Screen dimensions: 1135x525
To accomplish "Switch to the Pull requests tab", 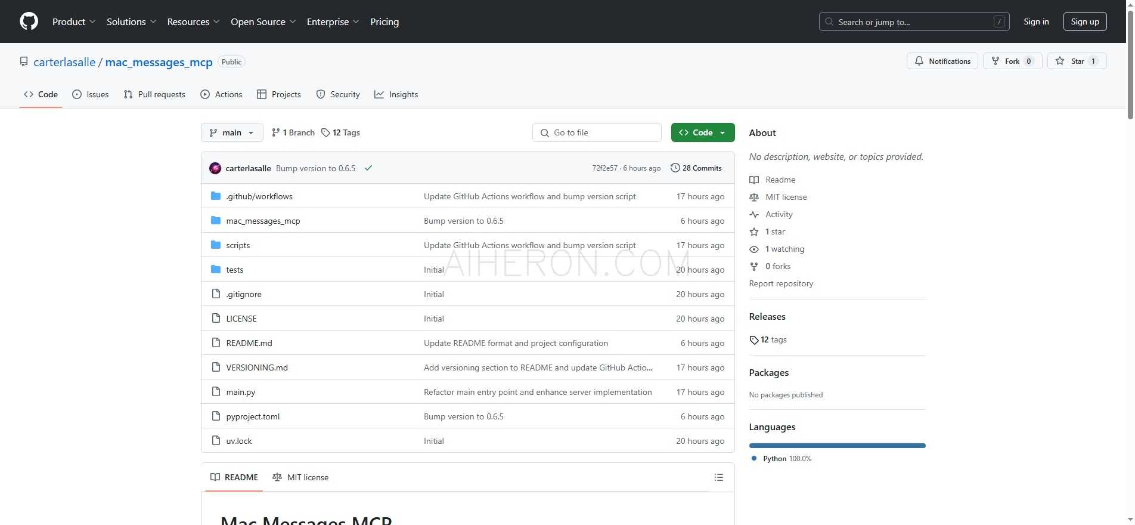I will click(x=154, y=94).
